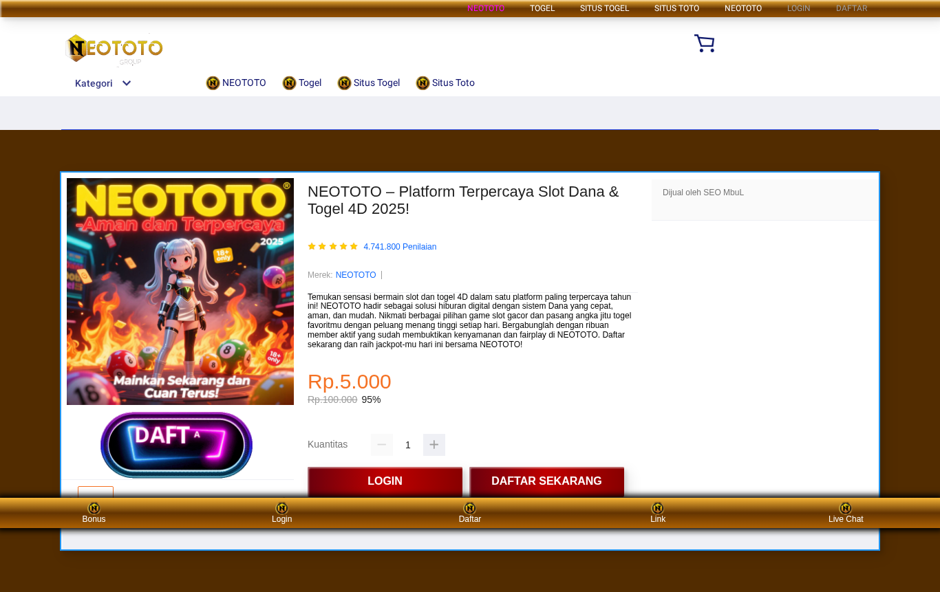Open the Situs Toto category link
Viewport: 940px width, 592px height.
445,83
